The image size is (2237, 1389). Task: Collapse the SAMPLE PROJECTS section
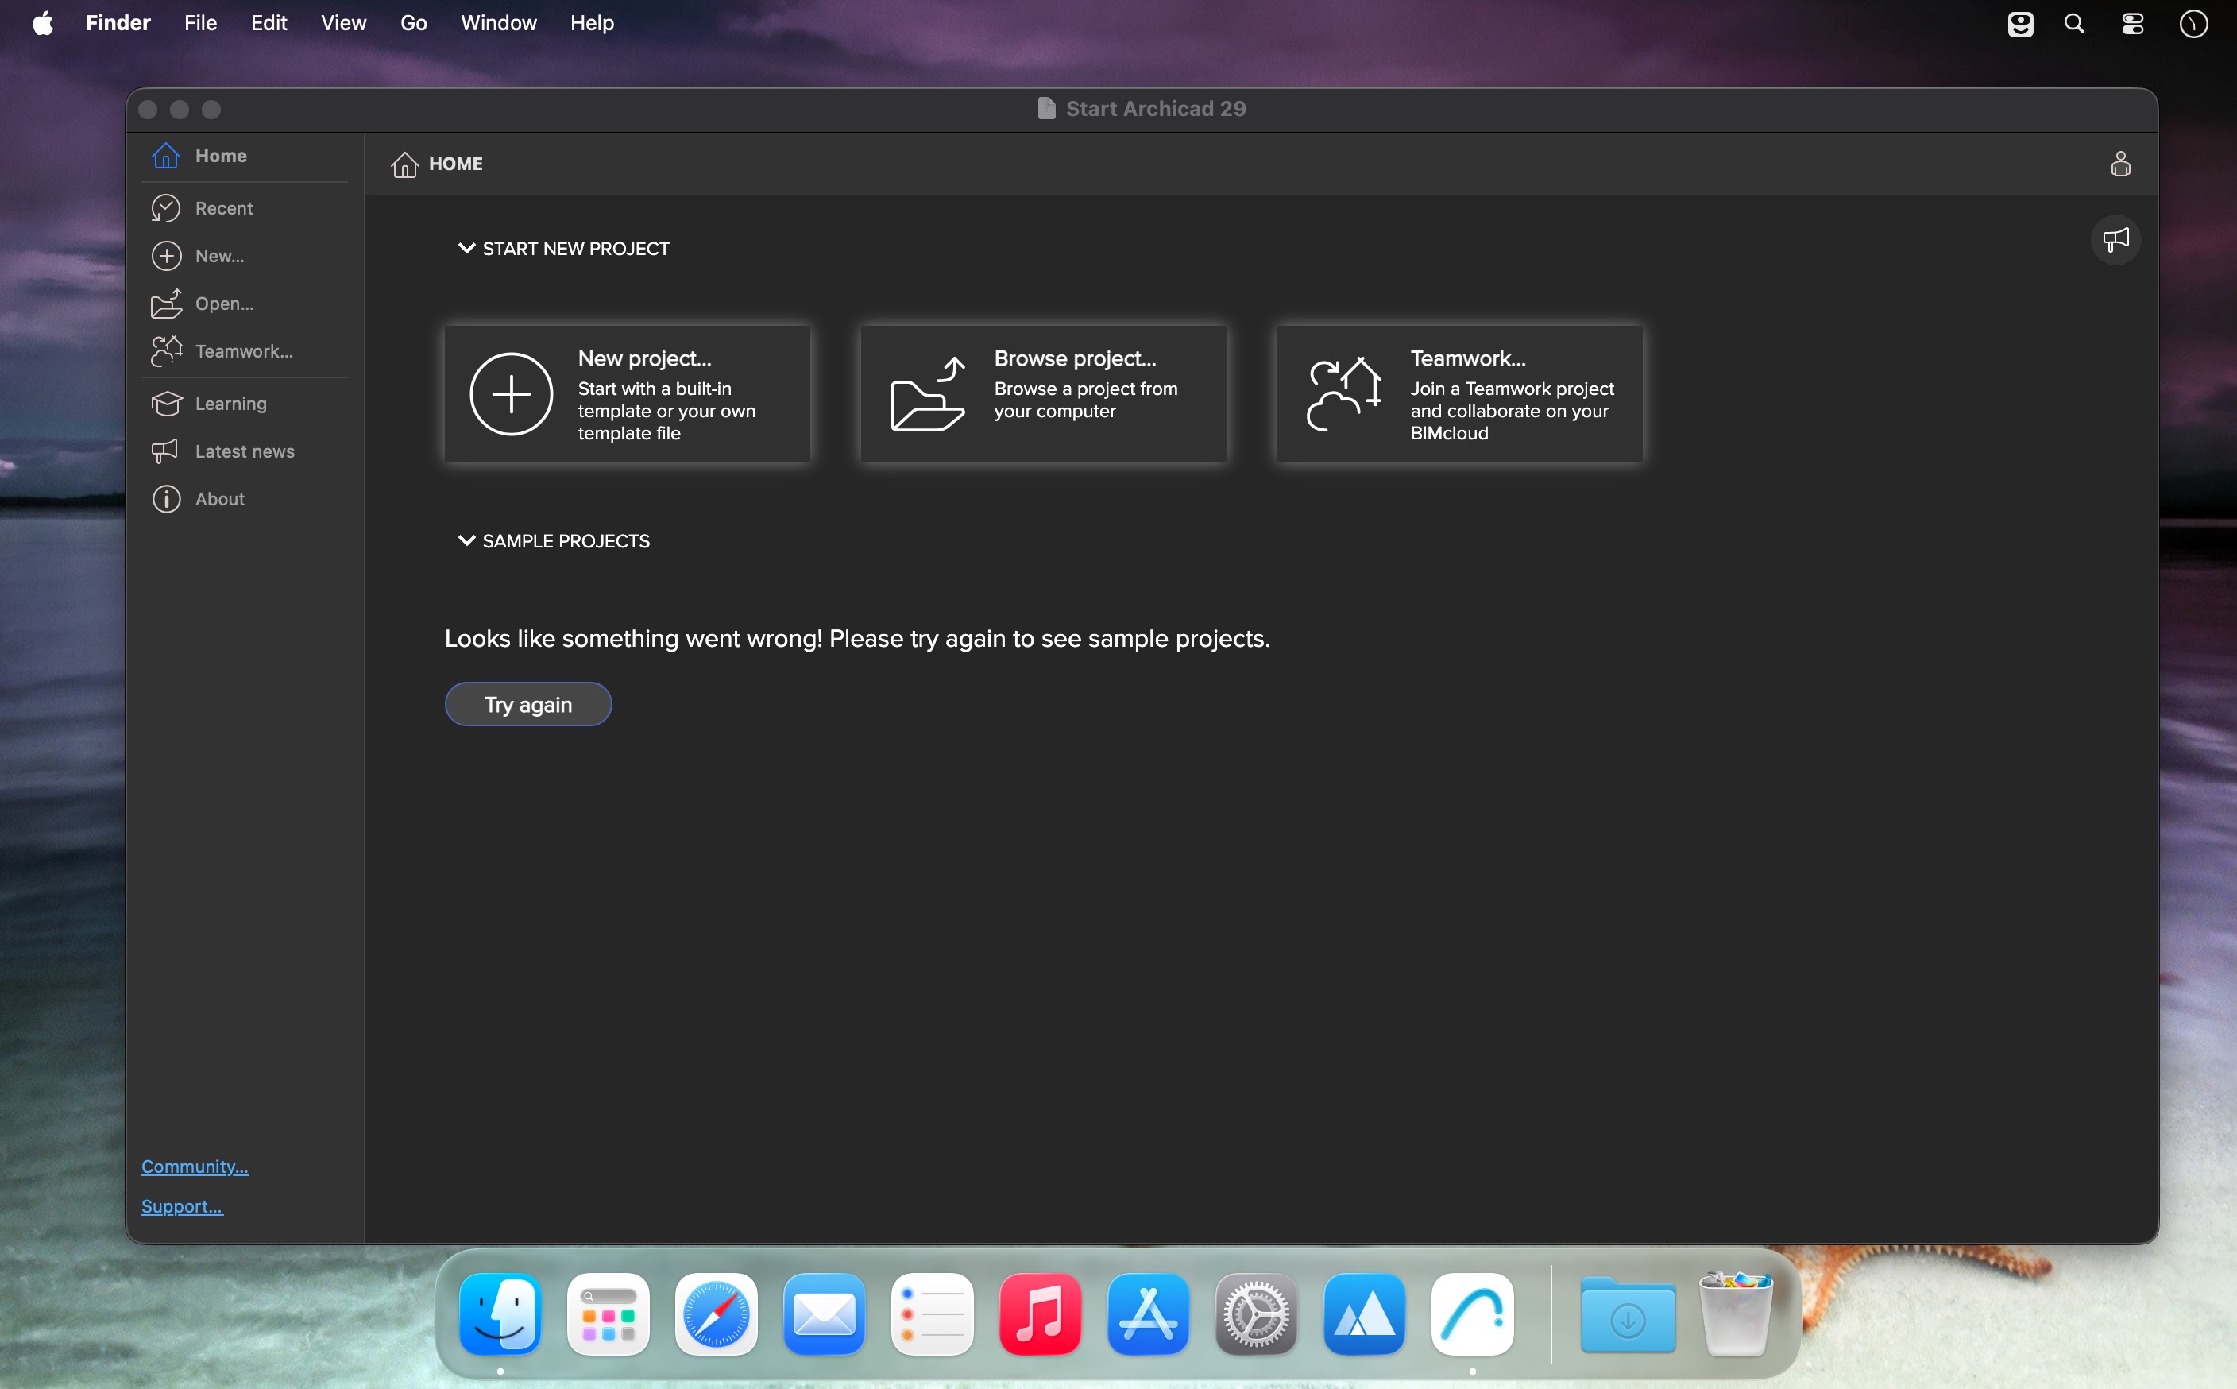pos(466,541)
